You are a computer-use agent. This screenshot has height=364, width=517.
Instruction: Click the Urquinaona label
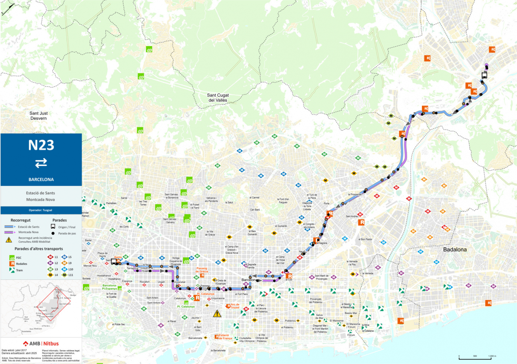(218, 298)
